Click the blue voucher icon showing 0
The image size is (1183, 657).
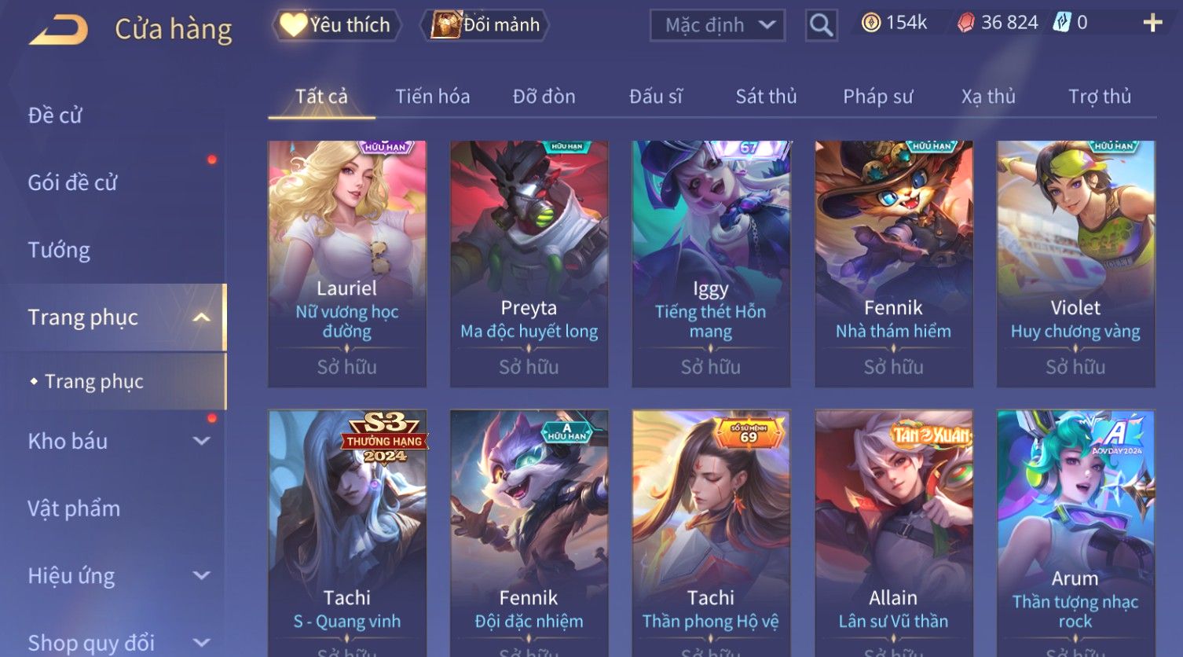tap(1062, 22)
